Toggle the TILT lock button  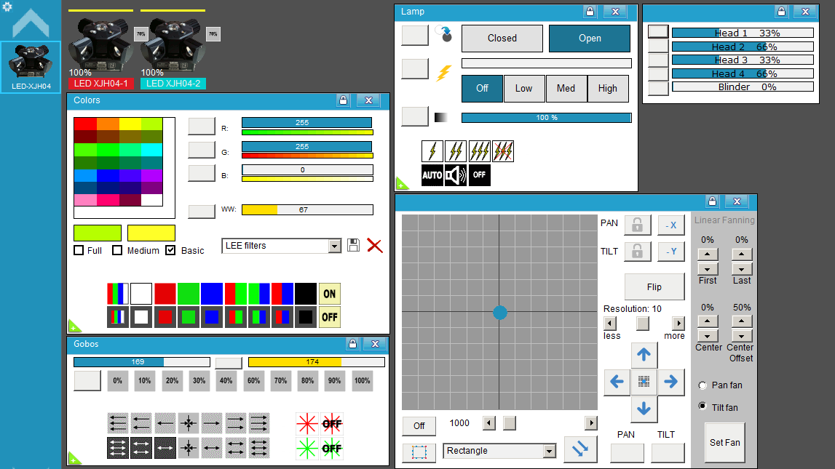638,252
